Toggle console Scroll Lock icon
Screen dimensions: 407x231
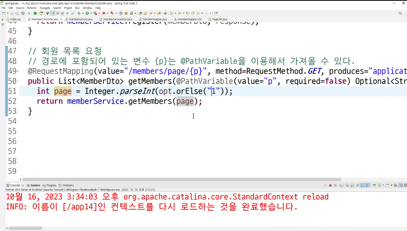coord(352,185)
